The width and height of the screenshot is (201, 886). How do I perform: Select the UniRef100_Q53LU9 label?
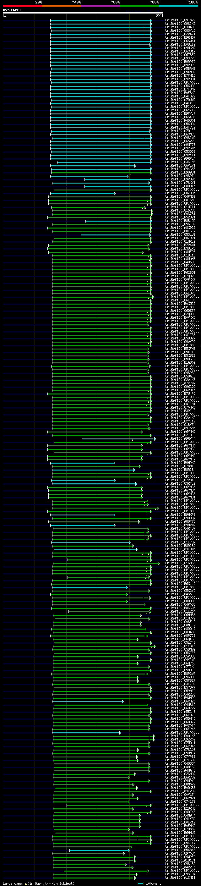click(180, 234)
